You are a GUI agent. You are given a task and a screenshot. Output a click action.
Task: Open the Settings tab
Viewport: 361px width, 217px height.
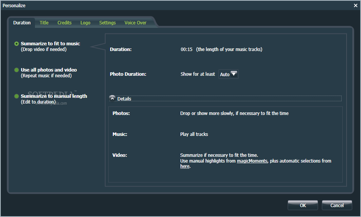[108, 23]
